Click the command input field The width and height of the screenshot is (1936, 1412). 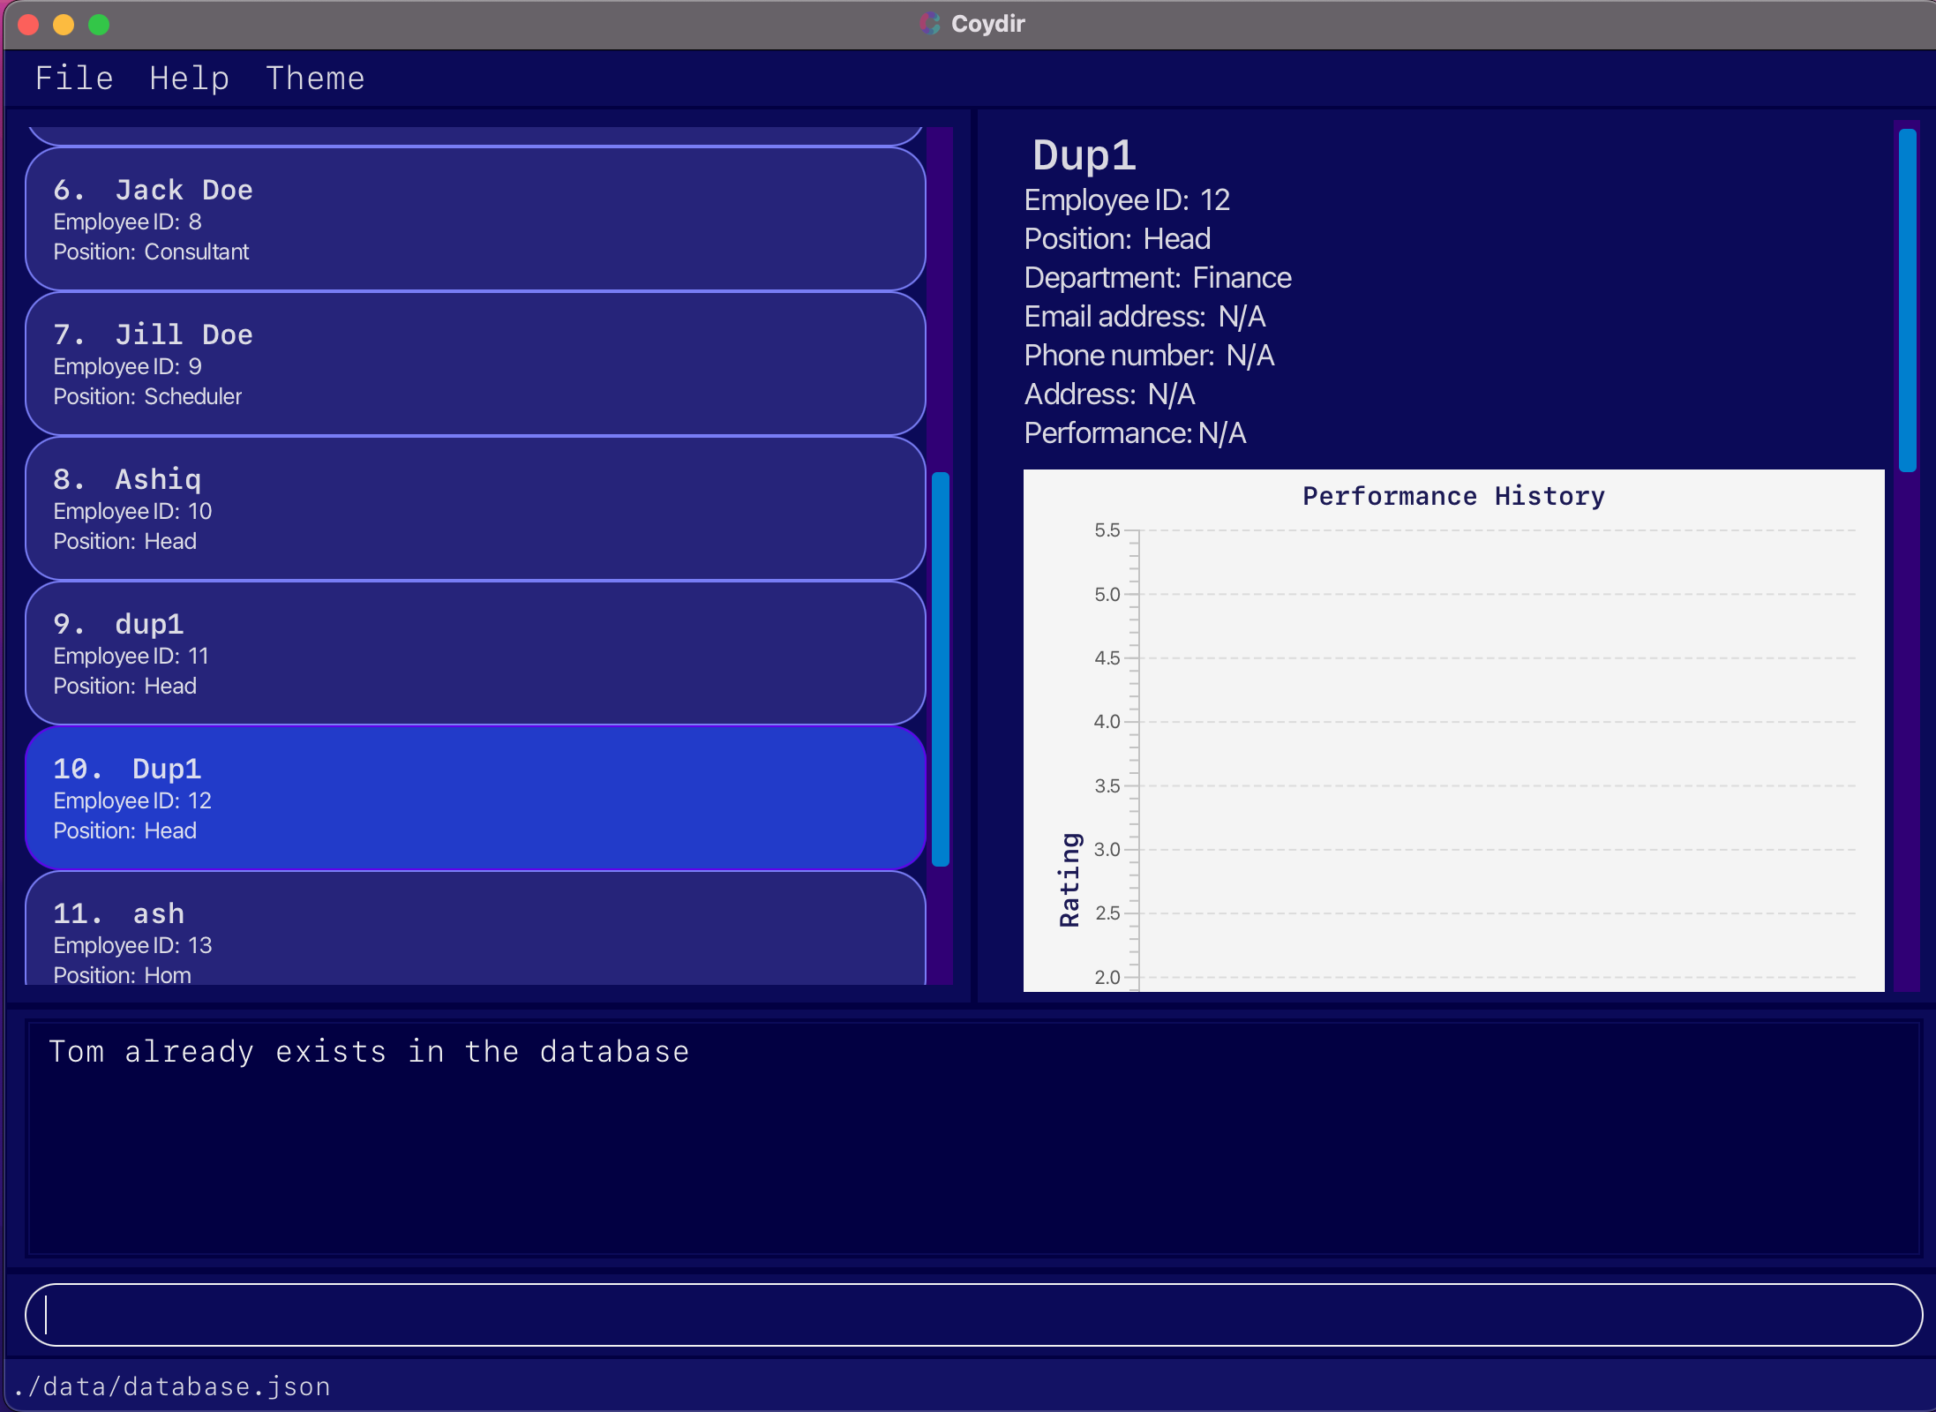pyautogui.click(x=972, y=1314)
